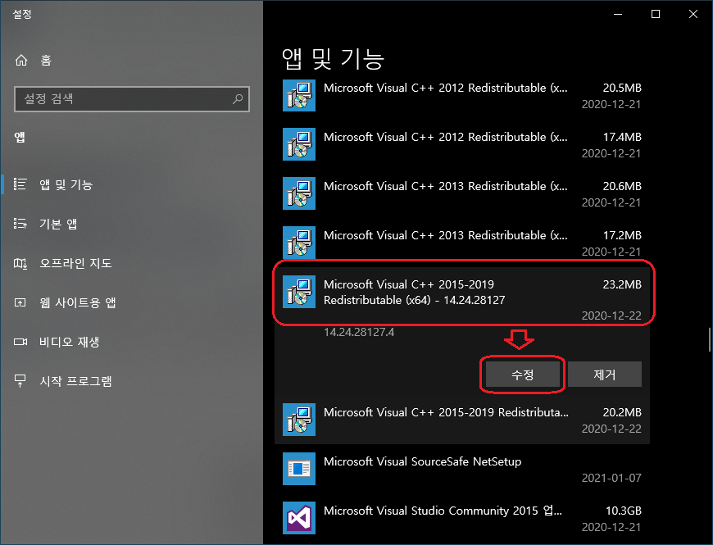Select Microsoft Visual SourceSafe NetSetup entry
Viewport: 713px width, 545px height.
[x=462, y=469]
